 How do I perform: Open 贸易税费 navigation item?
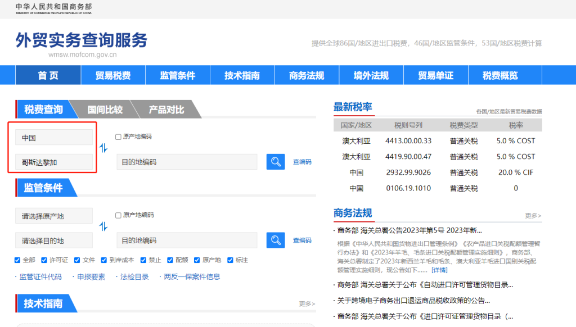tap(113, 75)
